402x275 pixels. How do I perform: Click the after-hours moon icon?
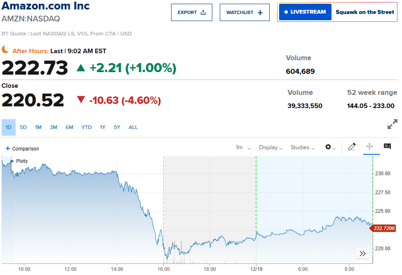pyautogui.click(x=5, y=50)
